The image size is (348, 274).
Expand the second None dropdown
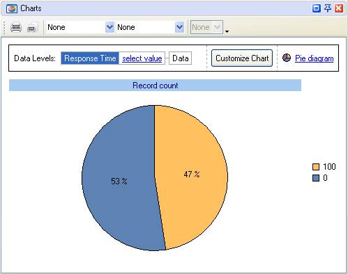[179, 27]
